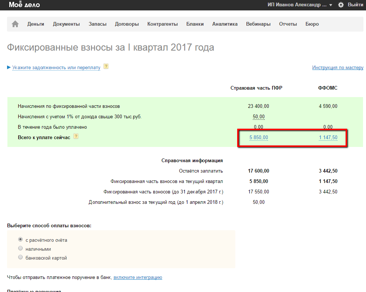Viewport: 366px width, 292px height.
Task: Click the underlined 50,00 accrual value
Action: point(259,116)
